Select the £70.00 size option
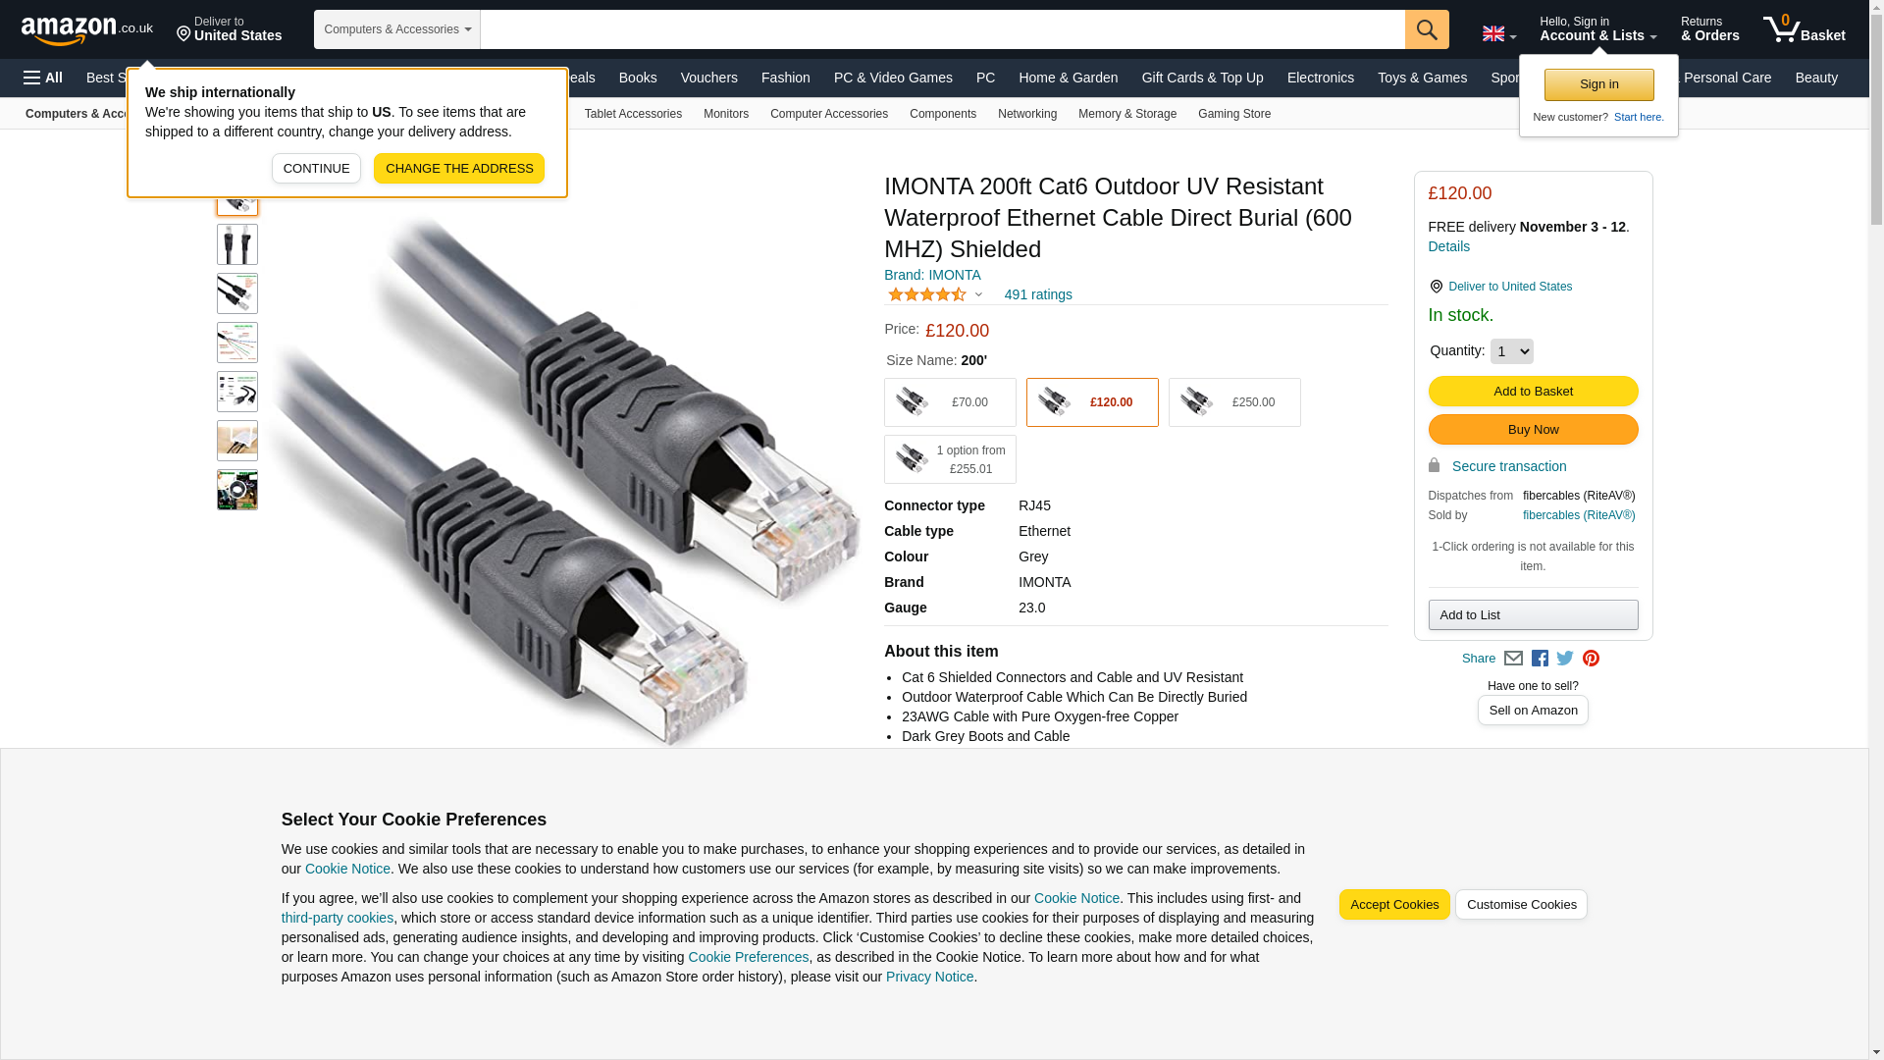 [x=950, y=402]
